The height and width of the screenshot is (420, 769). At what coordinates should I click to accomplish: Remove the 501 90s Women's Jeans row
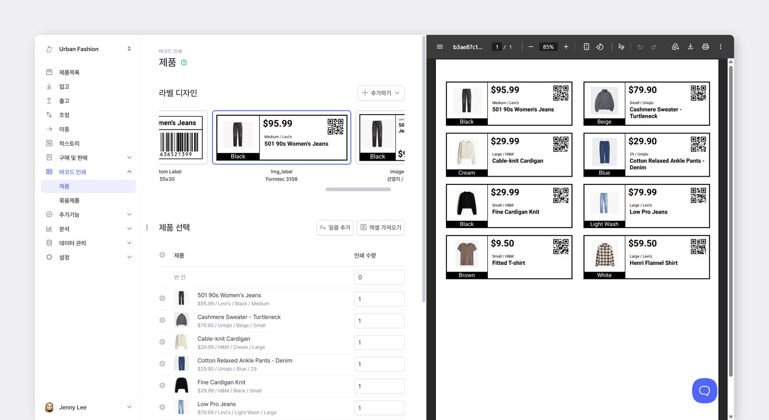(x=162, y=299)
